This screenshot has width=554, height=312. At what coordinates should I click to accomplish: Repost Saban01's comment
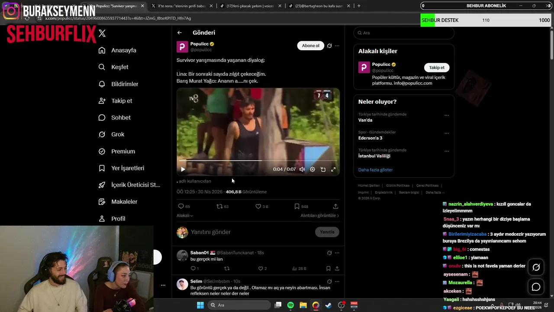(227, 269)
